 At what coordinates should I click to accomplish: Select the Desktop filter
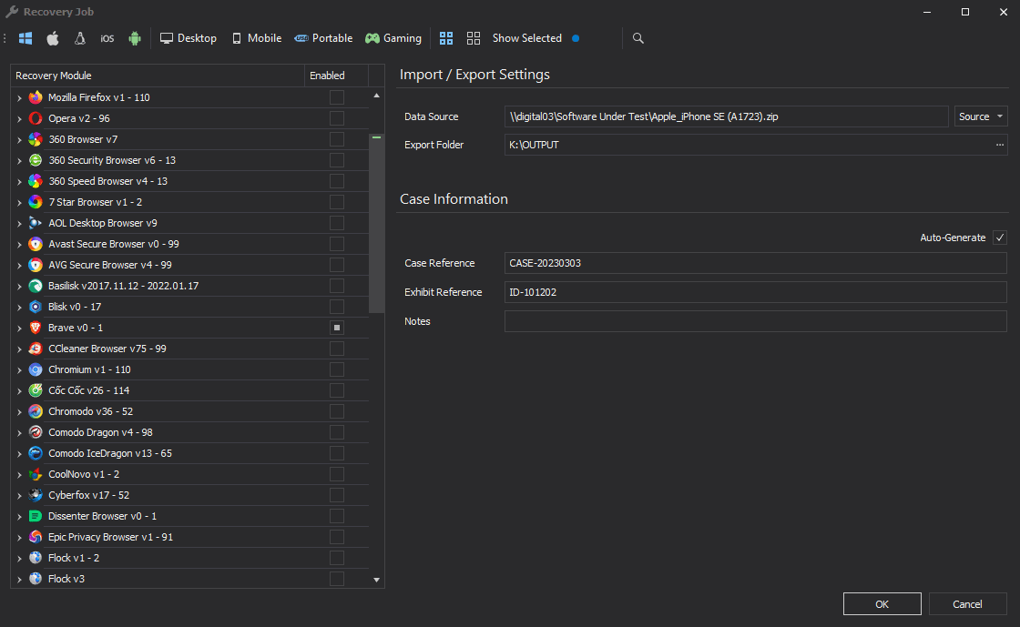pos(189,38)
